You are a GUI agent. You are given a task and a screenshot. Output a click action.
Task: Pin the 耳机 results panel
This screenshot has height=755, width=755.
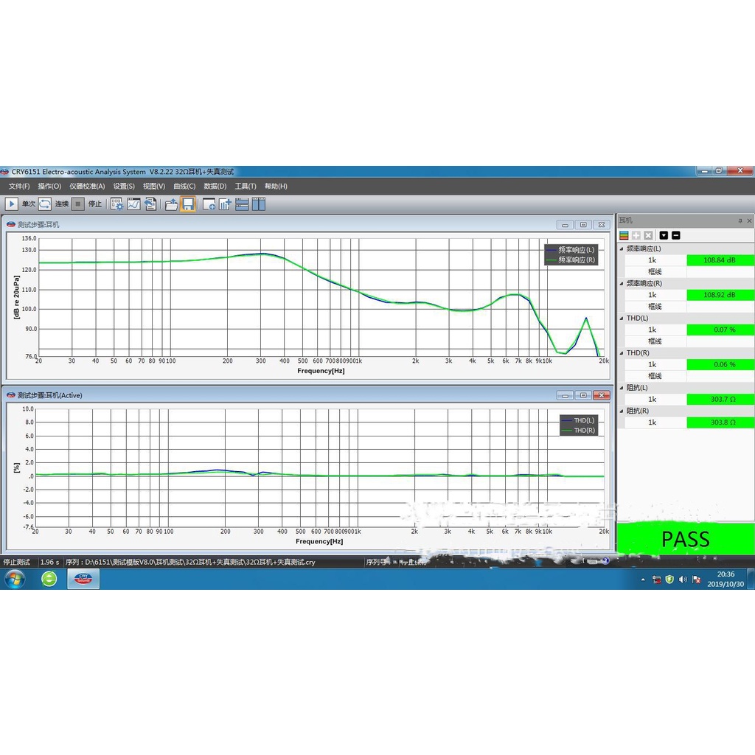point(740,220)
